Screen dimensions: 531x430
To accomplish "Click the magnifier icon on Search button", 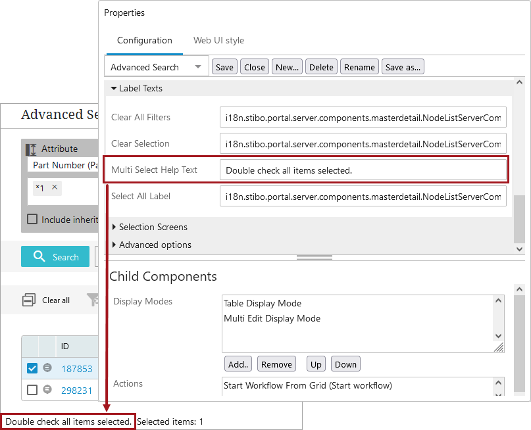I will pyautogui.click(x=39, y=256).
